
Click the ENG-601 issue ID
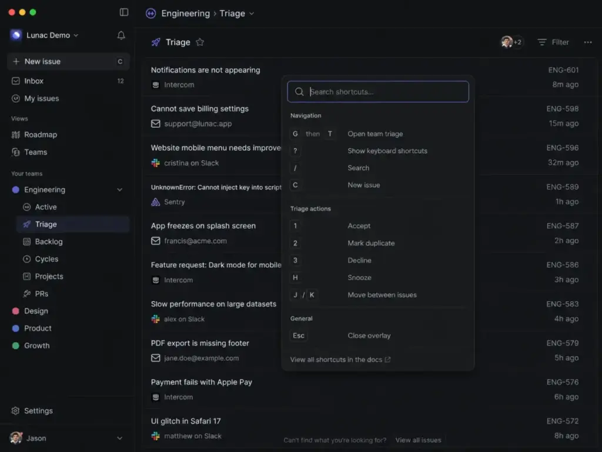pos(563,70)
